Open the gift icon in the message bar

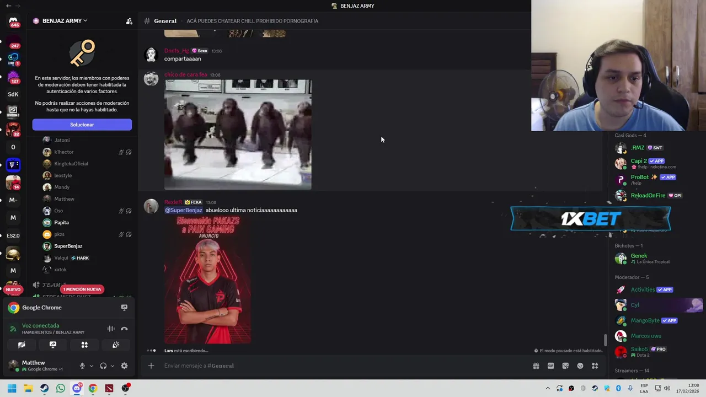pos(536,366)
